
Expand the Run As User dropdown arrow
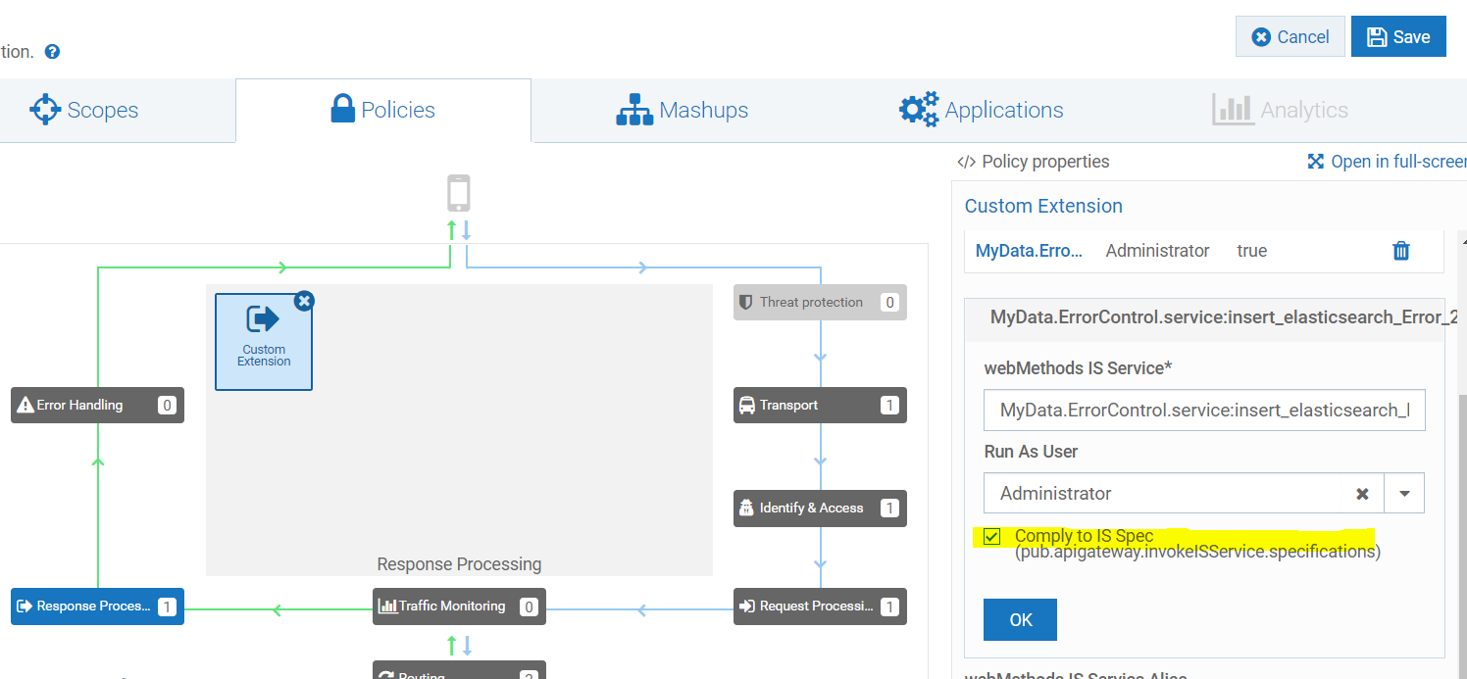tap(1404, 494)
